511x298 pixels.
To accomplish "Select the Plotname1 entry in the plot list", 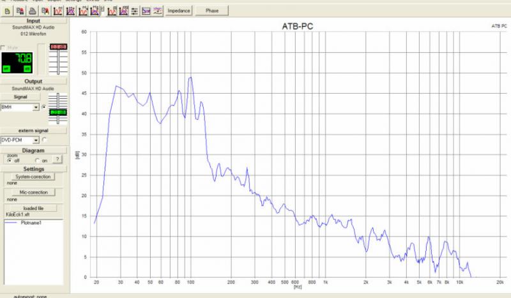I will tap(31, 222).
